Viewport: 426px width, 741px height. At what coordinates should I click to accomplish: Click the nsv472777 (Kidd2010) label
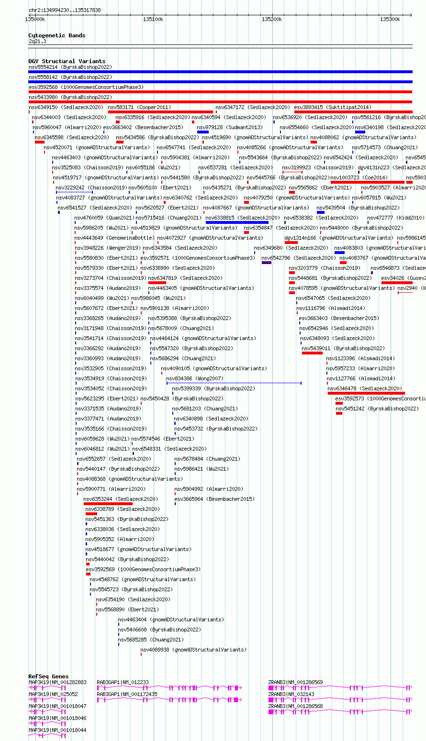coord(395,218)
